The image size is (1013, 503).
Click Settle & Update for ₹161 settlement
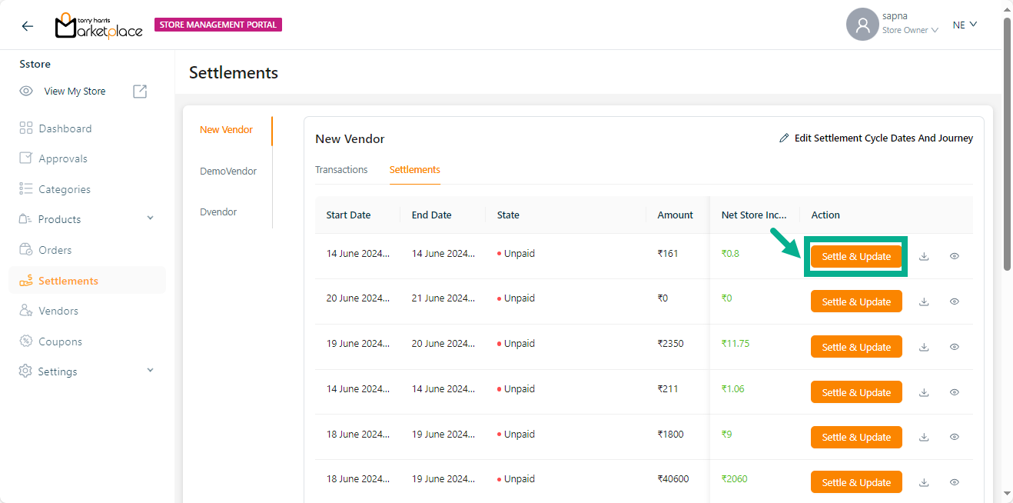point(856,257)
